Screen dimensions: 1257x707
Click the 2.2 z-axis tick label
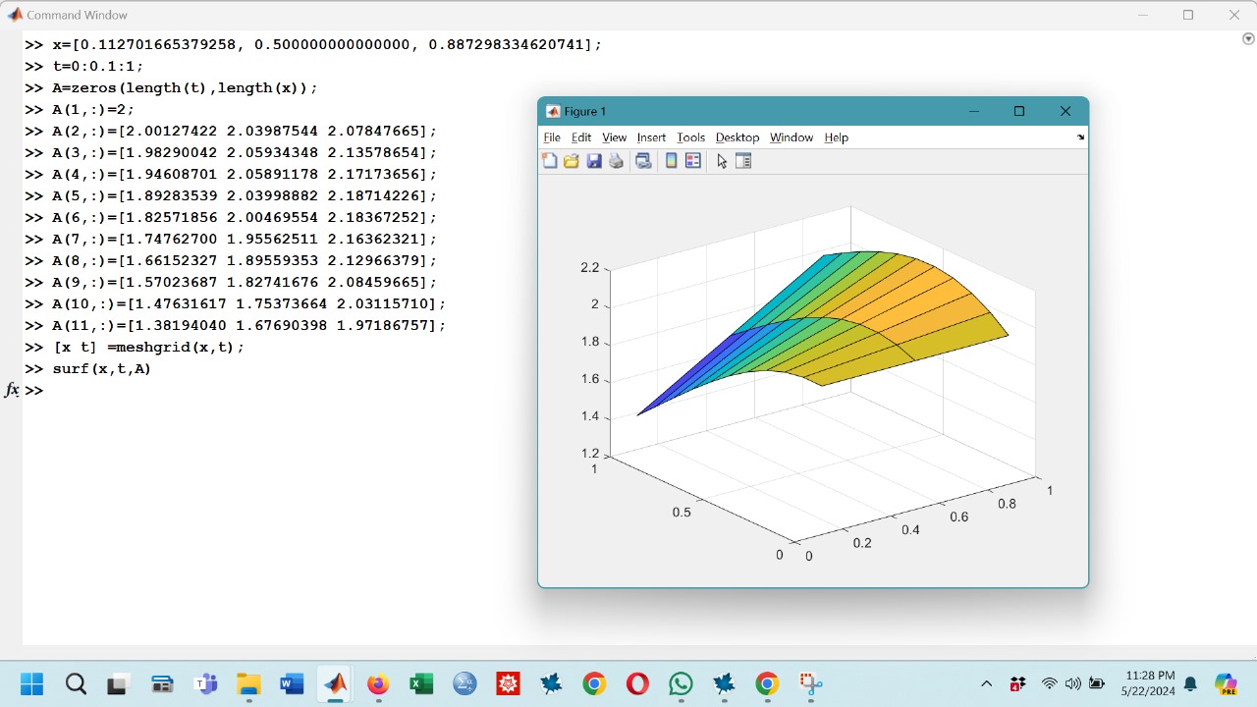coord(589,267)
